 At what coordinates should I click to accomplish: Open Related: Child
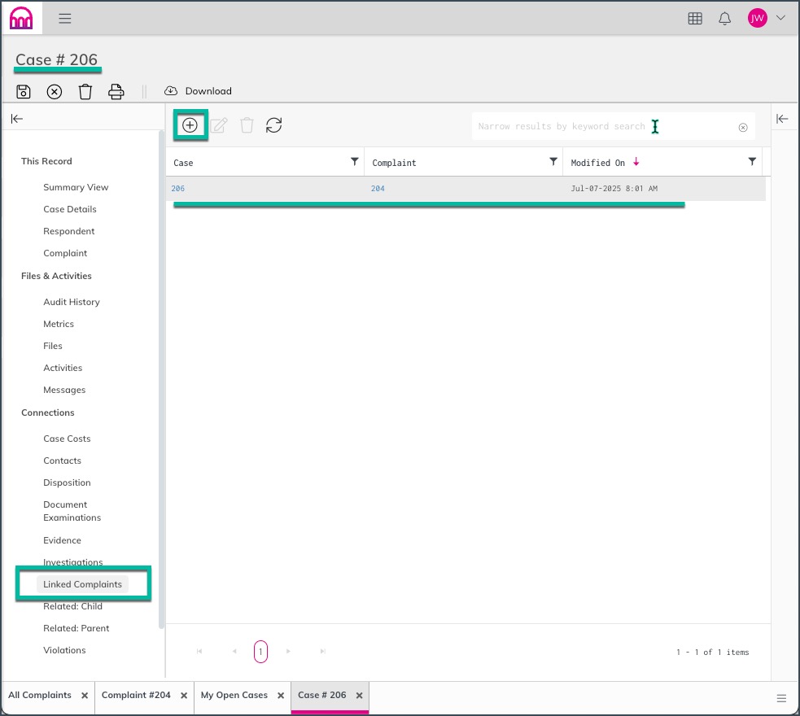coord(72,606)
